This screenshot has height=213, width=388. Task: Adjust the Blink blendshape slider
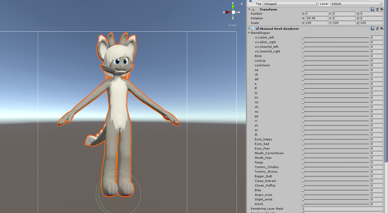tap(335, 56)
